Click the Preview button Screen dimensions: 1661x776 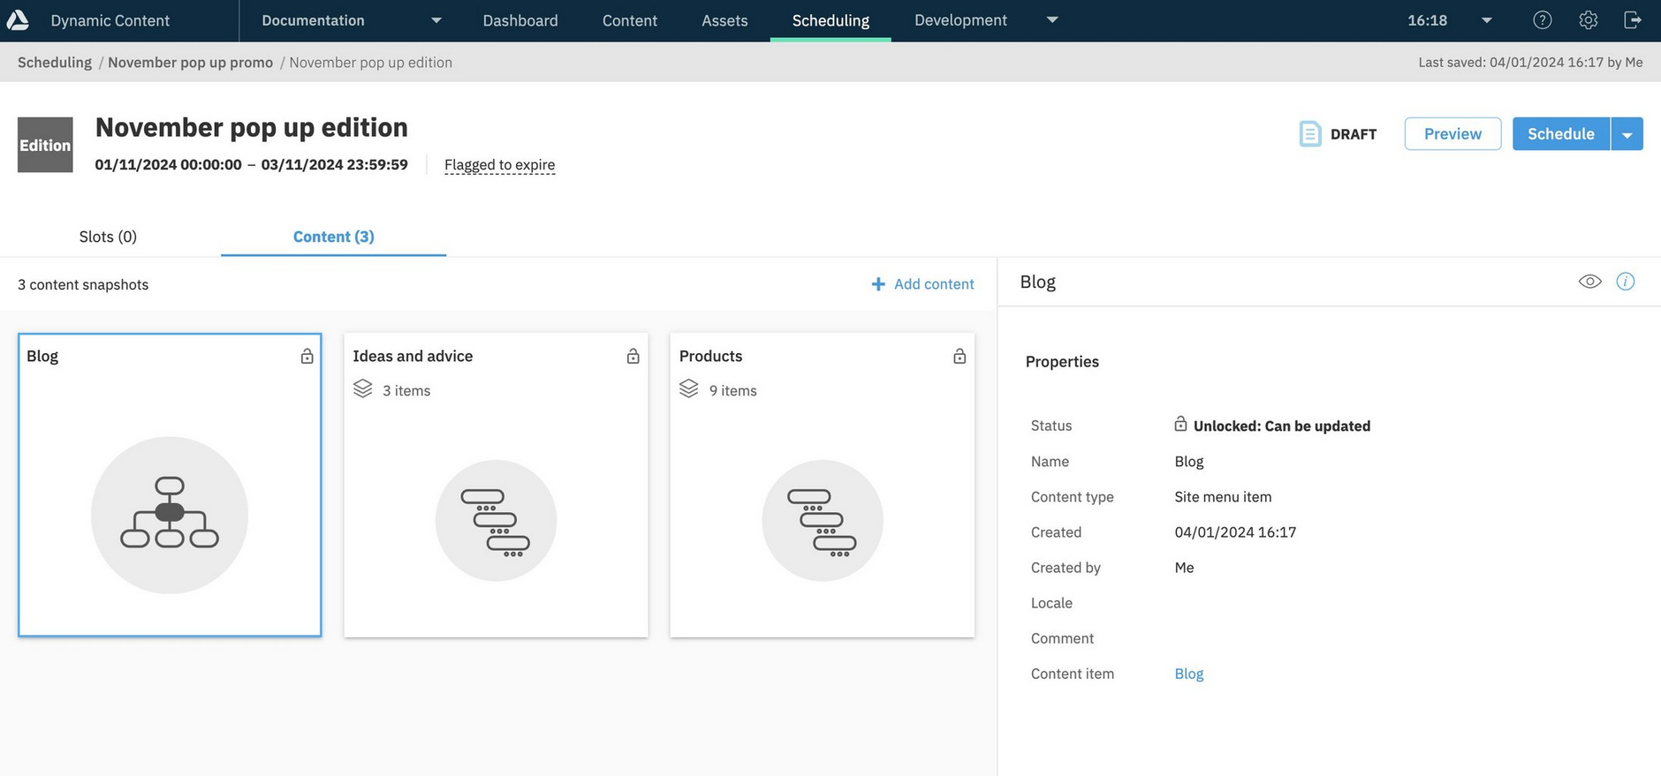pos(1452,134)
